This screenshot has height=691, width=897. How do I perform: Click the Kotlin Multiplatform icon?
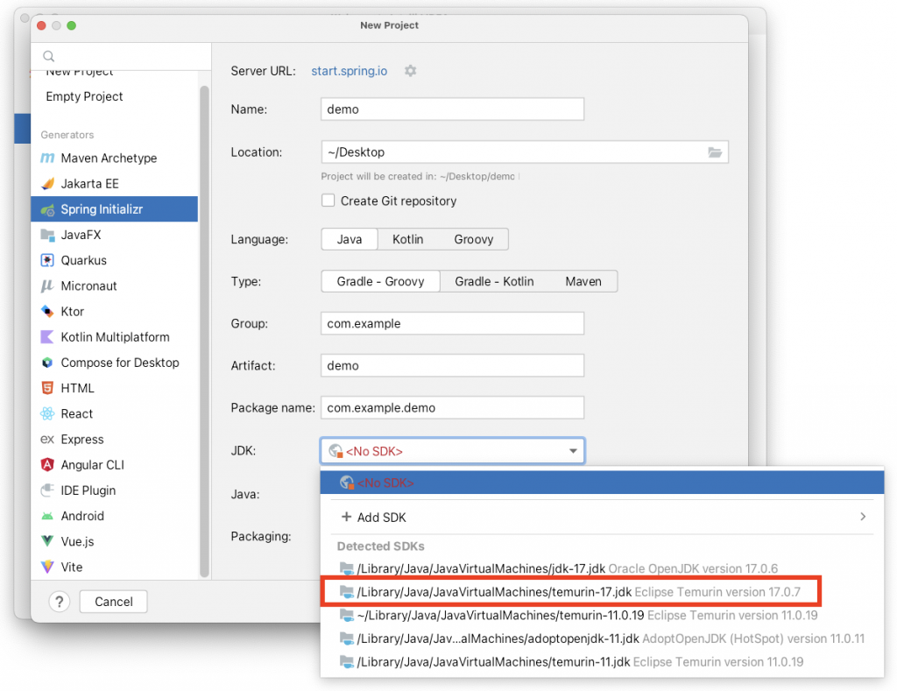47,337
